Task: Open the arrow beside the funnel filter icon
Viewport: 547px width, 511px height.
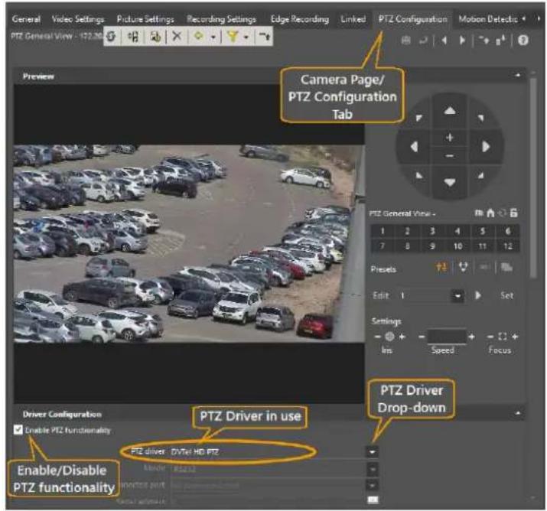Action: [246, 37]
